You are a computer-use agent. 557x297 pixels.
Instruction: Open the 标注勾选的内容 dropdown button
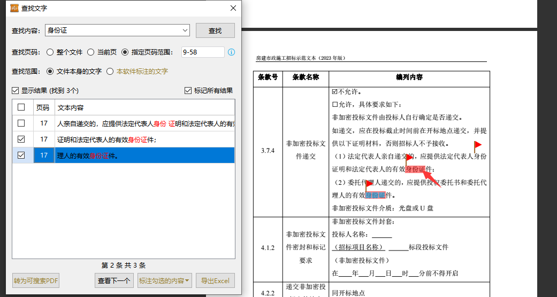(165, 280)
